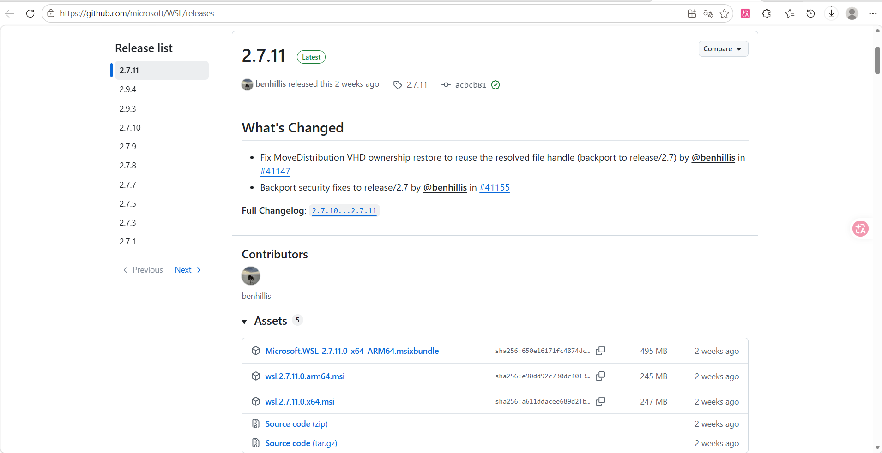This screenshot has width=882, height=453.
Task: Click the "Release list" heading
Action: click(x=144, y=48)
